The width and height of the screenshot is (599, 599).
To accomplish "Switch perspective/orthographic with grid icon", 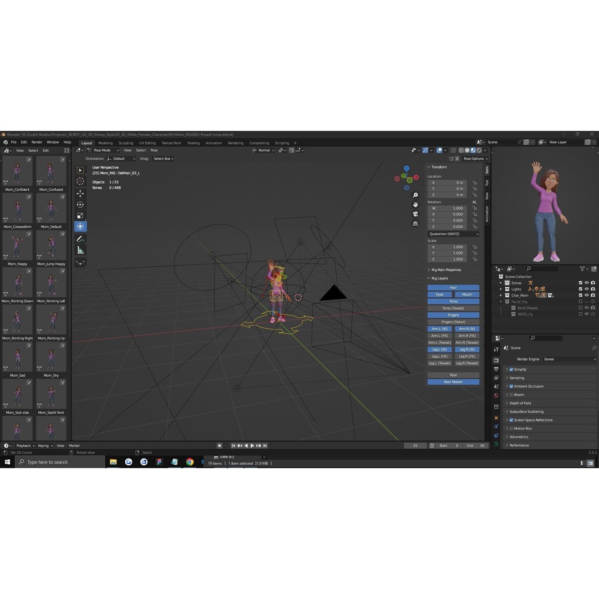I will (x=415, y=224).
